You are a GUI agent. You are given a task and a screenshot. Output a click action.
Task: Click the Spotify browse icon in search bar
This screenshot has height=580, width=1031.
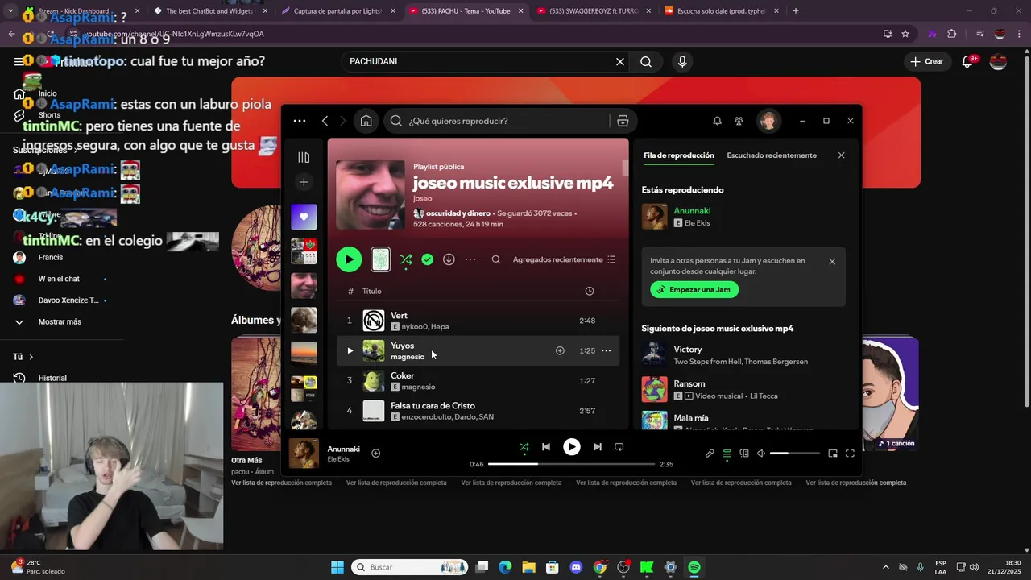coord(623,121)
